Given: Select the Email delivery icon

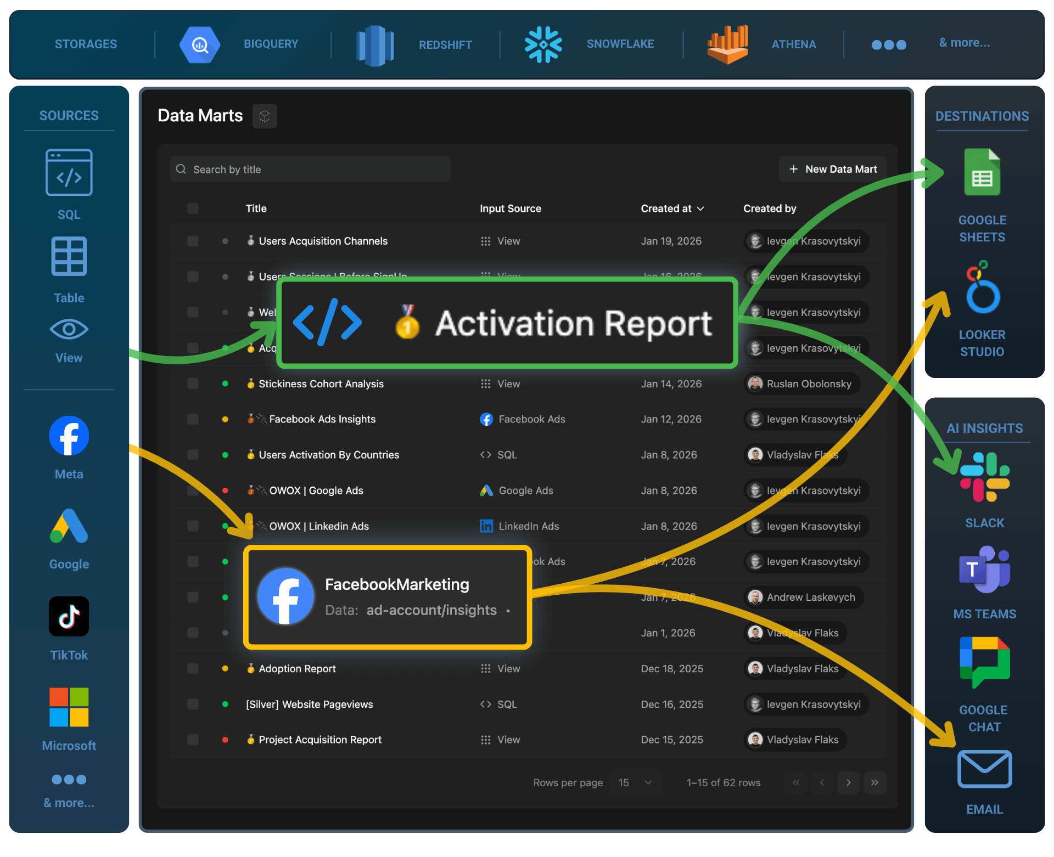Looking at the screenshot, I should (x=984, y=769).
